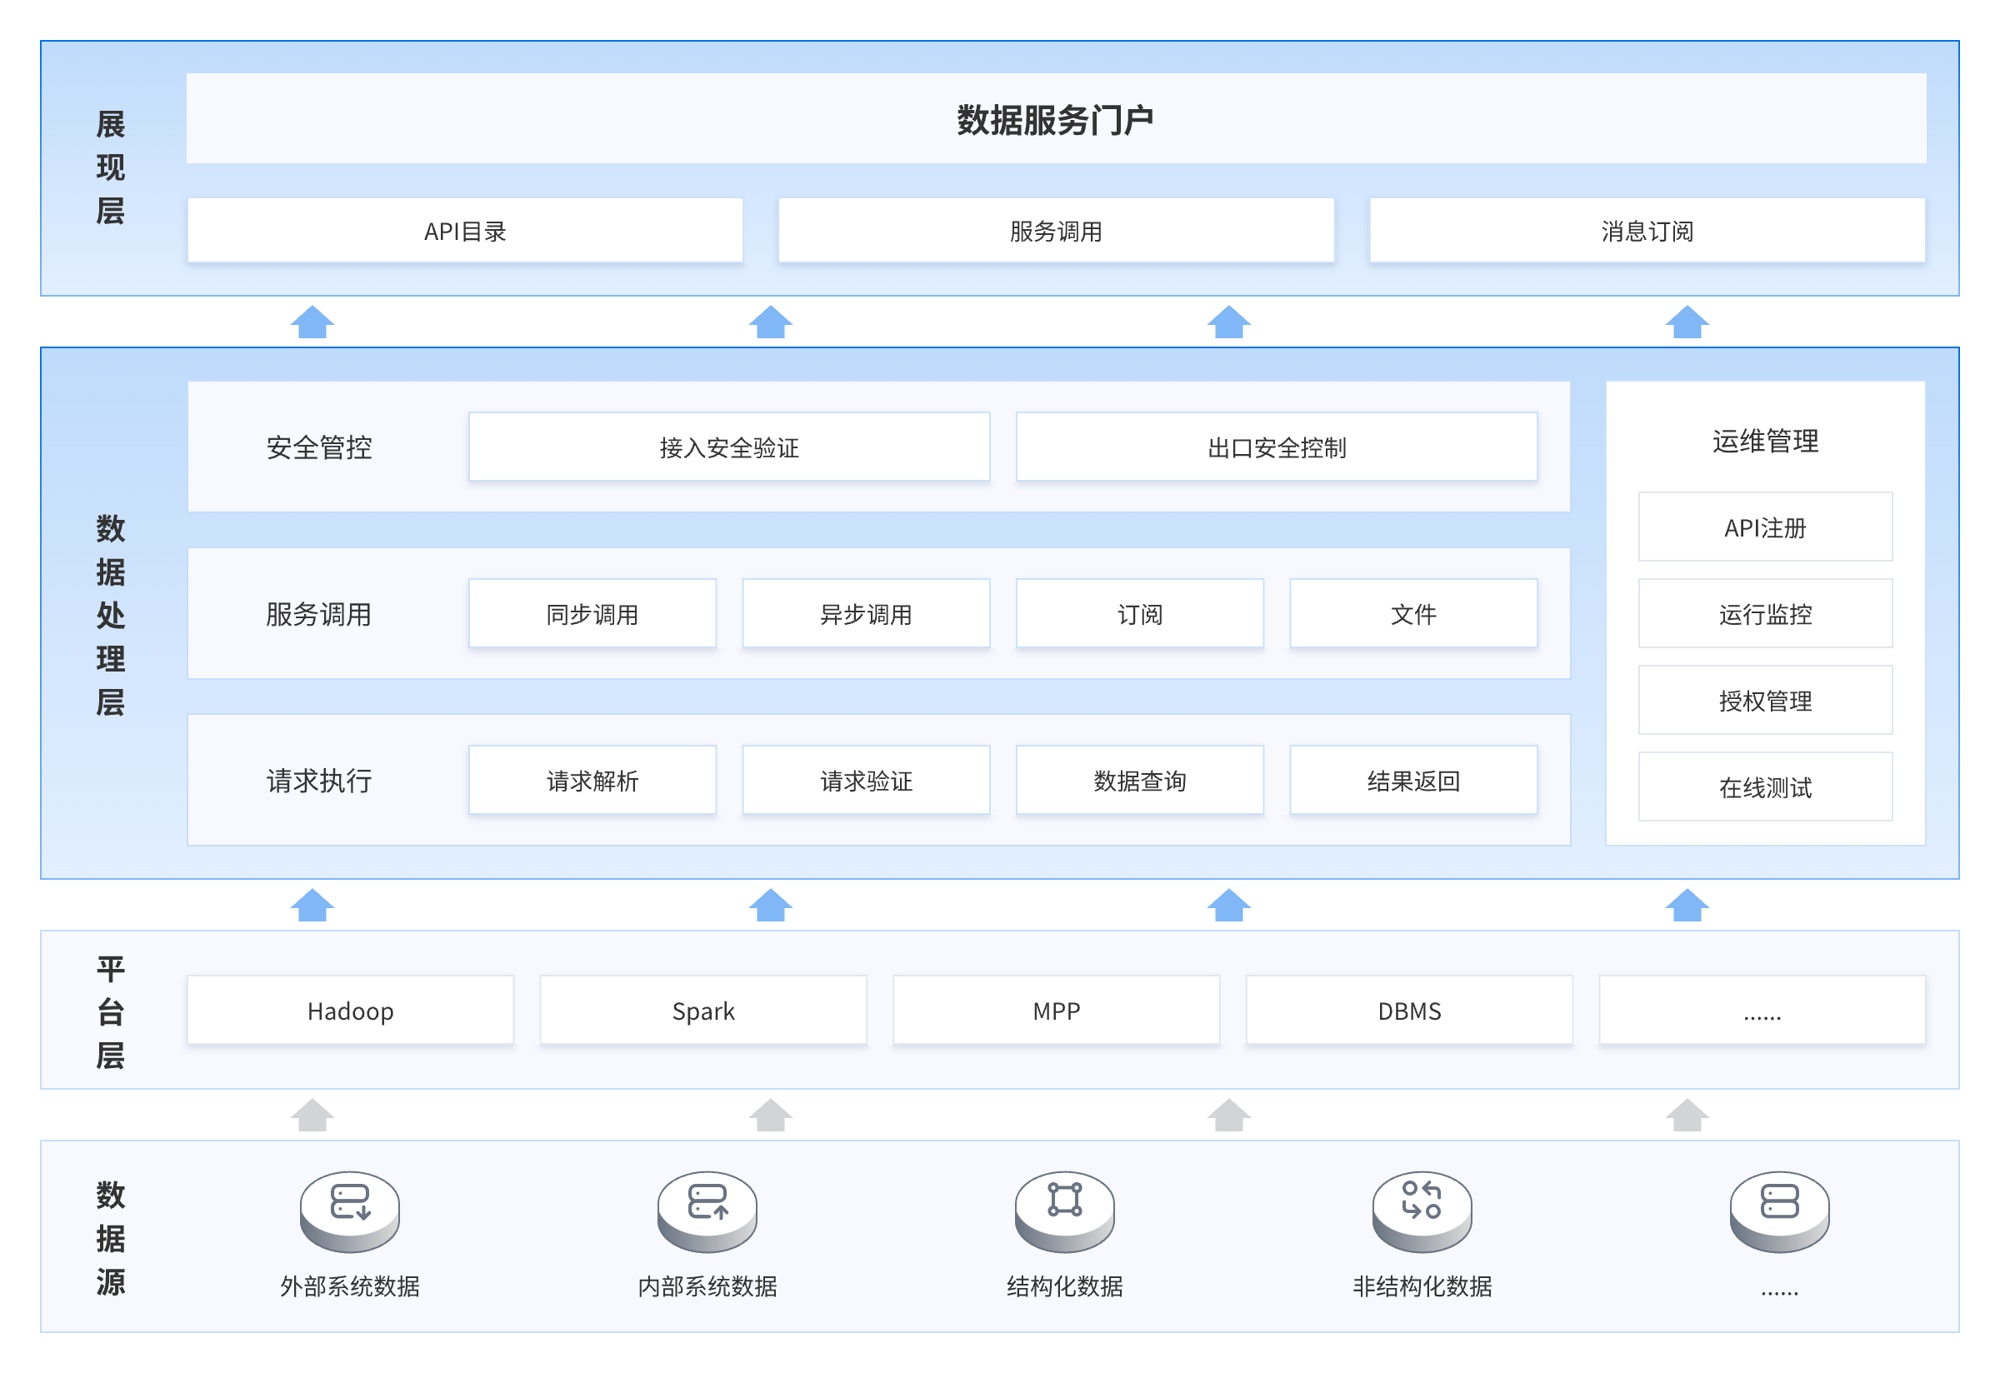
Task: Click the rightmost gray arrow above 数据源
Action: tap(1687, 1116)
